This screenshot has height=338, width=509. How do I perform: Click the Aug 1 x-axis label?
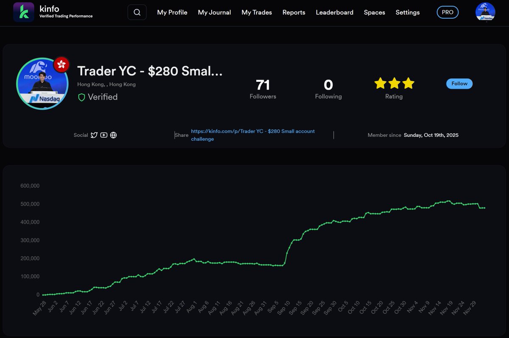click(191, 307)
